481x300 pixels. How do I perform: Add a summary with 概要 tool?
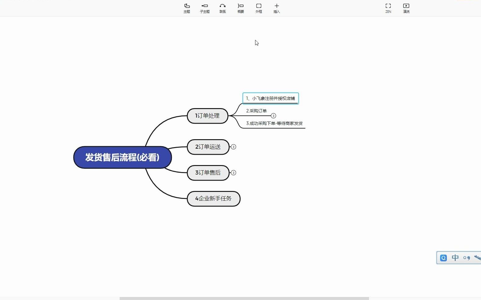point(241,8)
